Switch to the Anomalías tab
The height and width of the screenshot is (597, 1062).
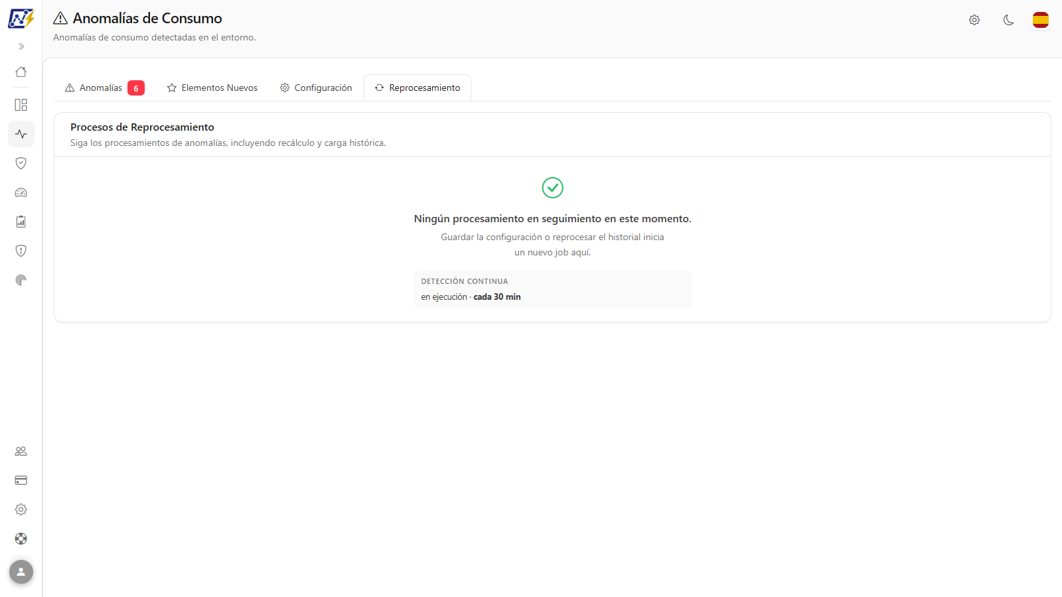[x=104, y=88]
